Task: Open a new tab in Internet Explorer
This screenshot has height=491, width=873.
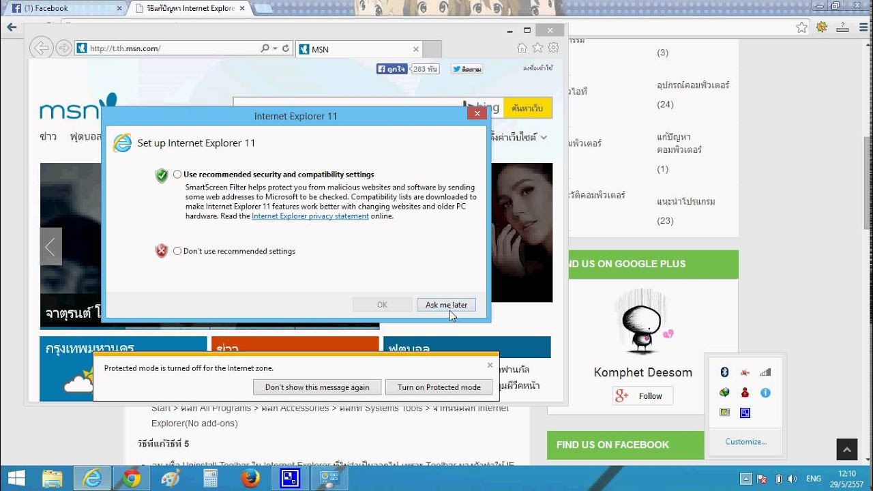Action: [432, 49]
